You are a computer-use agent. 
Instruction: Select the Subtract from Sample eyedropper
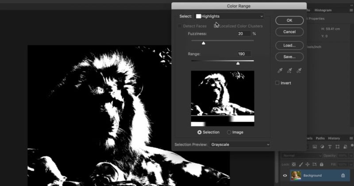click(x=299, y=70)
